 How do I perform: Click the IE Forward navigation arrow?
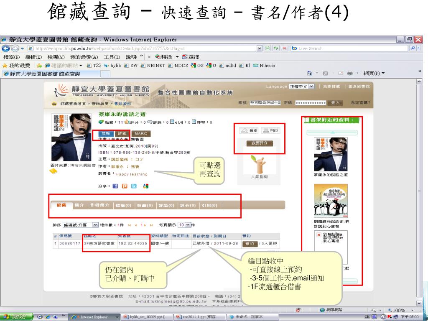(15, 48)
